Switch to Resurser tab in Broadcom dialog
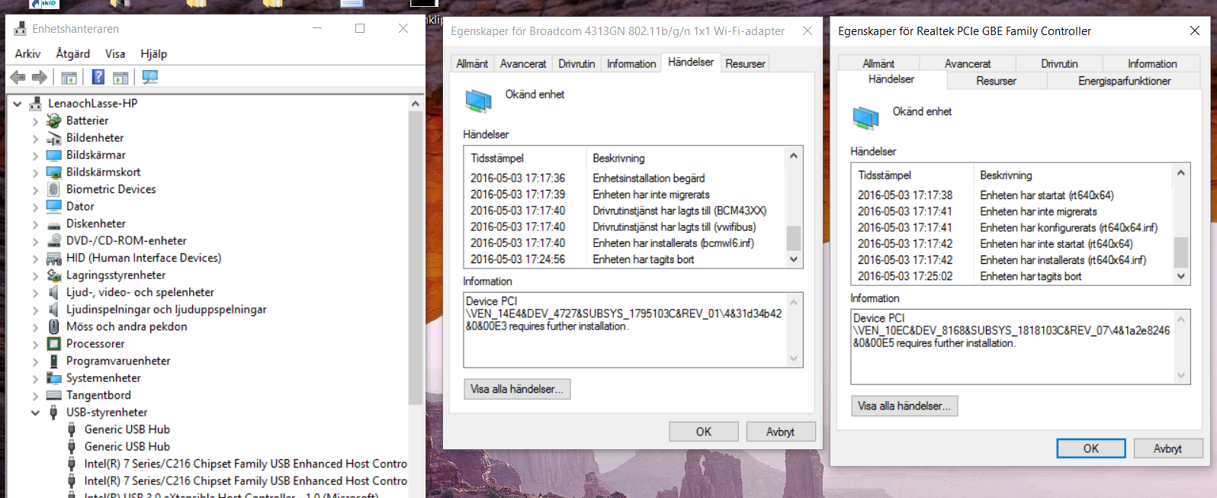 pyautogui.click(x=745, y=64)
